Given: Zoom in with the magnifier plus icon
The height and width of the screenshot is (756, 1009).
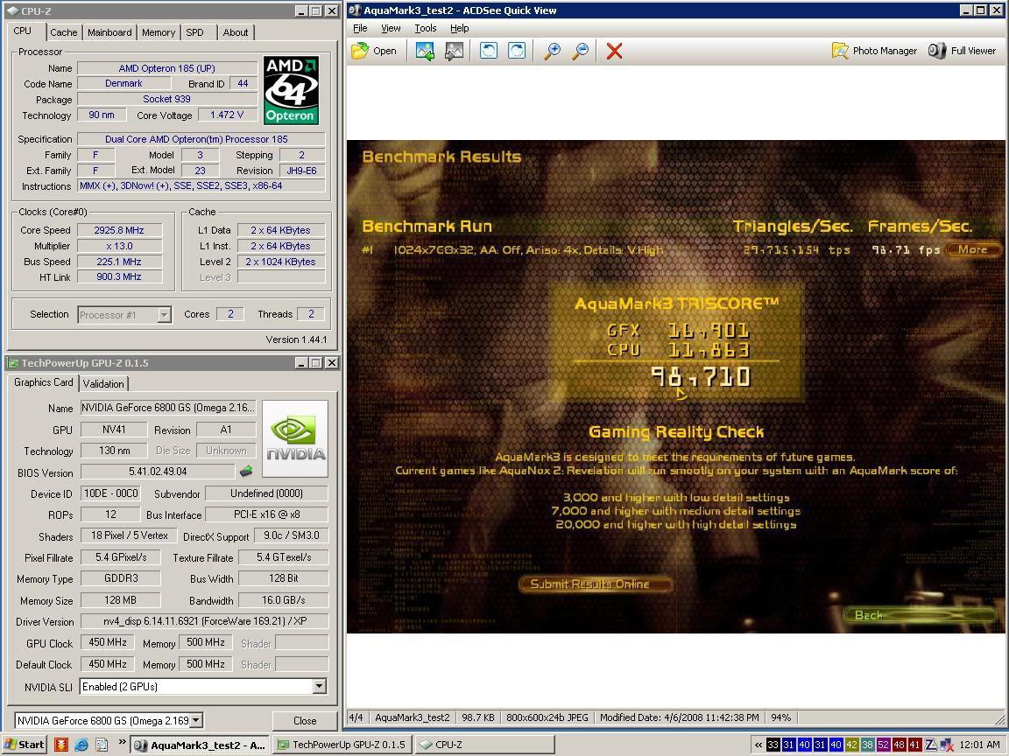Looking at the screenshot, I should pos(552,51).
